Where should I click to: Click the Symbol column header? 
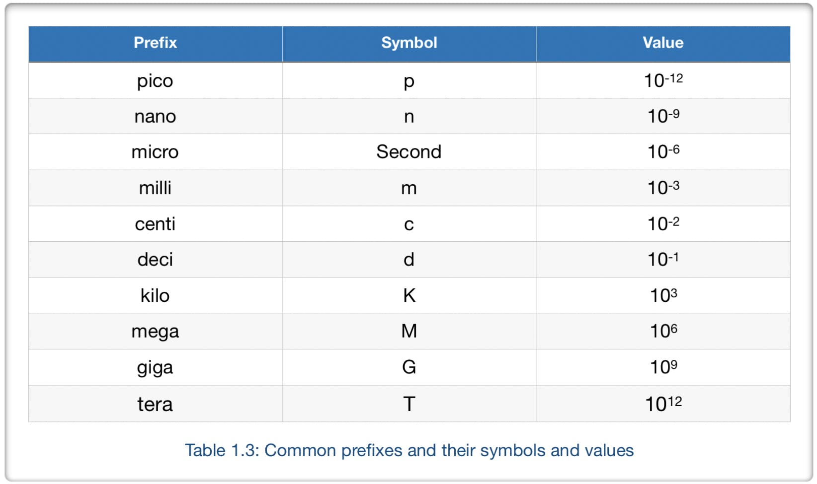point(409,43)
